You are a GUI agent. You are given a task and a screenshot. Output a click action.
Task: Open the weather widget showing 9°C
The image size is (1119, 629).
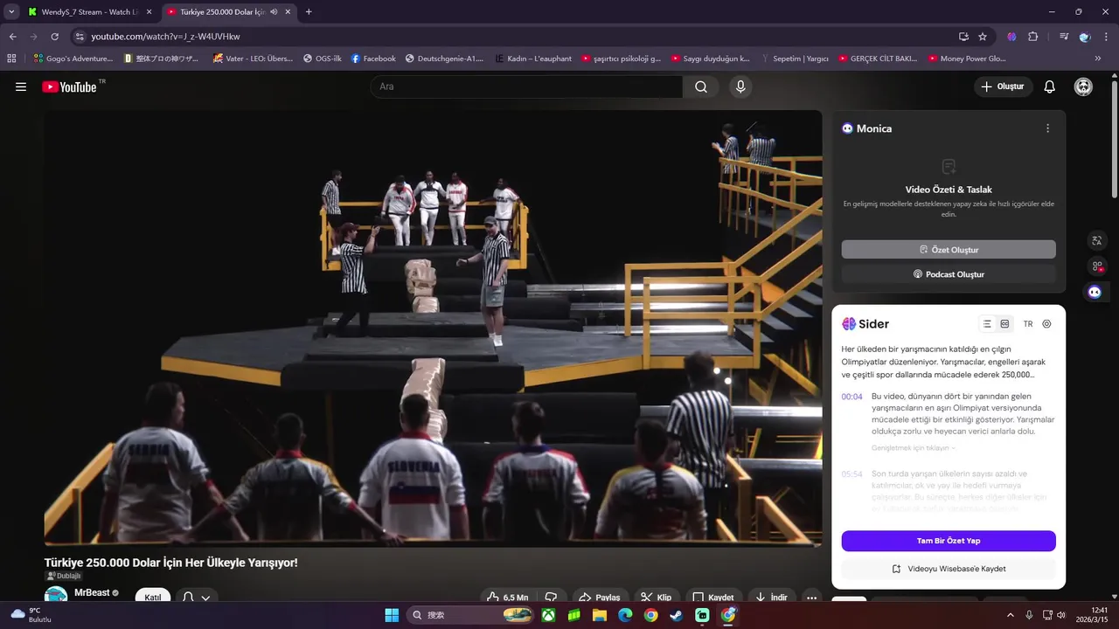click(x=31, y=615)
